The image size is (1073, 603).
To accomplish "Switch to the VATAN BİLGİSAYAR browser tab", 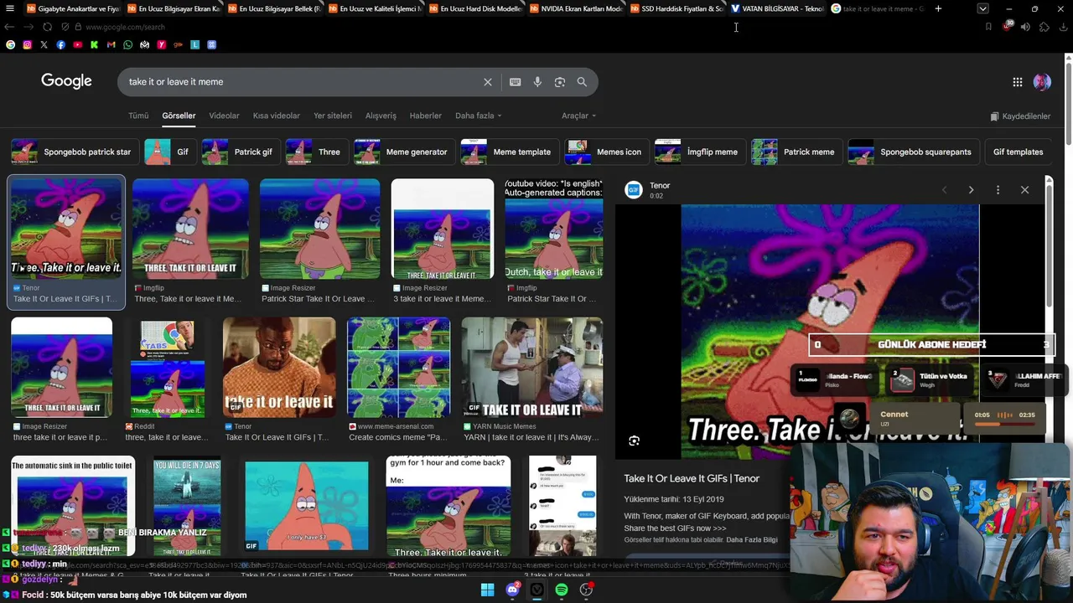I will (776, 8).
